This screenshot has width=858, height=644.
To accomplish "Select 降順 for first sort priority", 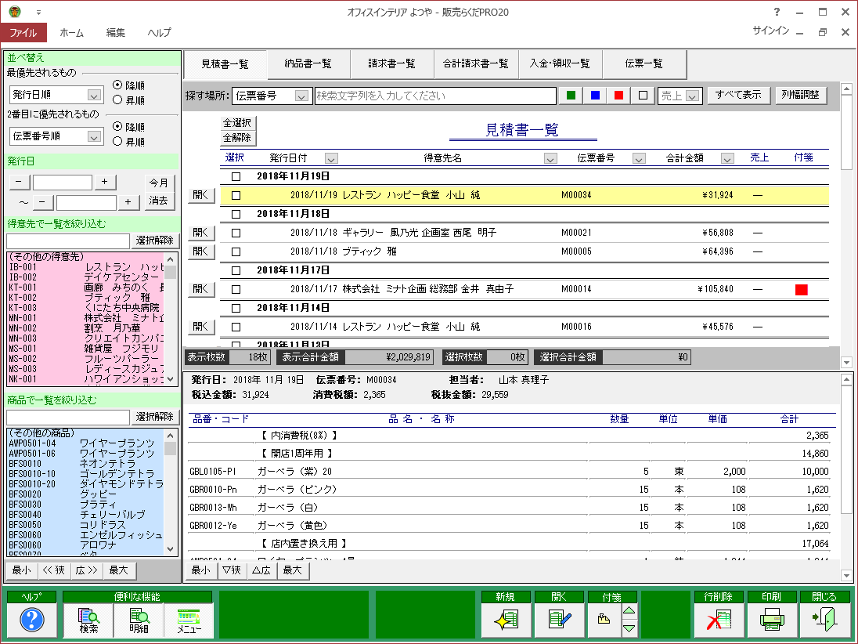I will [x=117, y=85].
